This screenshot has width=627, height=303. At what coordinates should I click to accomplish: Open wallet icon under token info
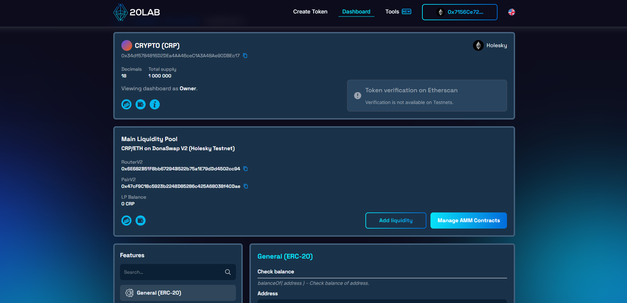141,104
